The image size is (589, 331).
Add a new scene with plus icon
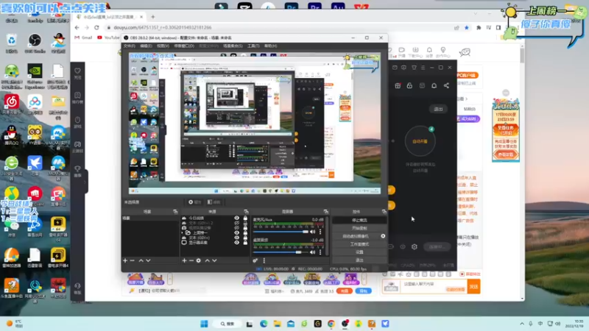125,260
